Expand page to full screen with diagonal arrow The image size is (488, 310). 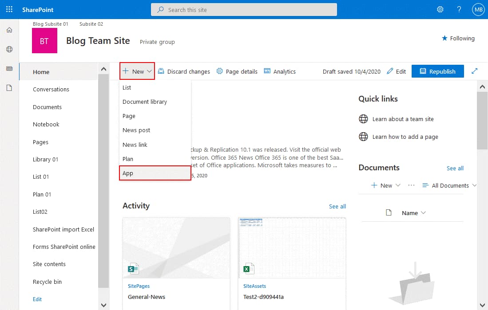tap(474, 71)
